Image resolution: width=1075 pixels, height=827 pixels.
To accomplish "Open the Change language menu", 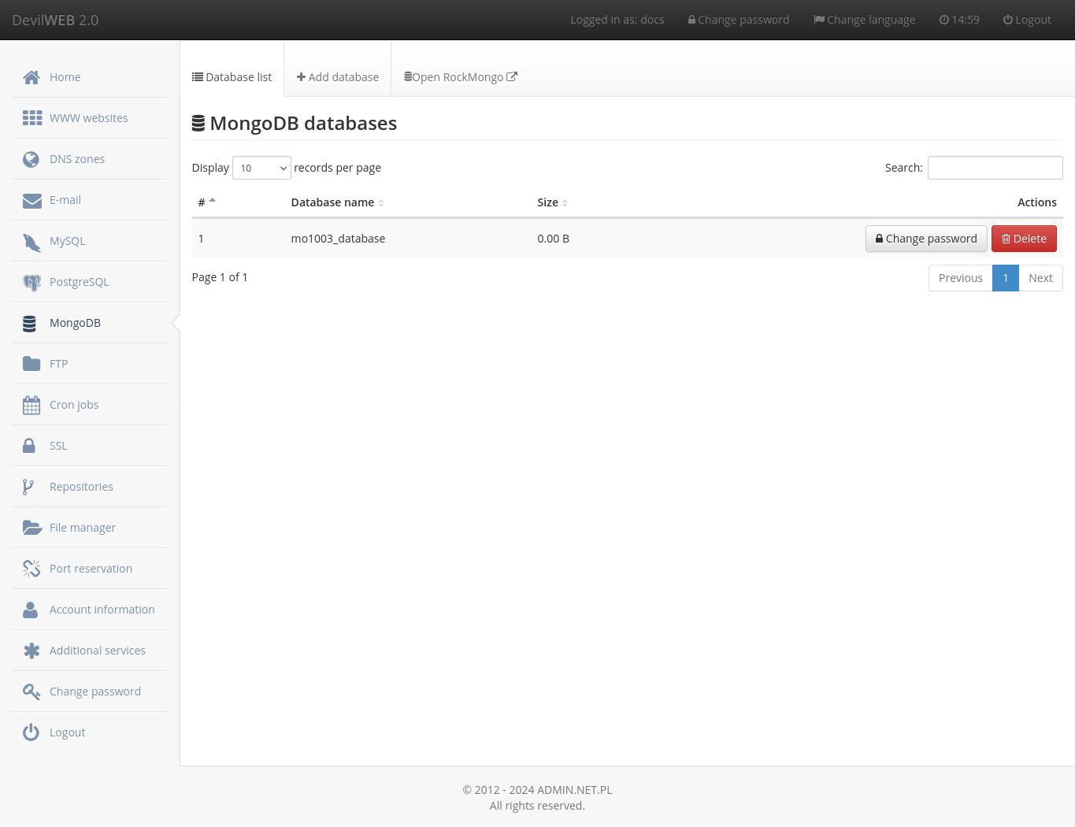I will (864, 19).
